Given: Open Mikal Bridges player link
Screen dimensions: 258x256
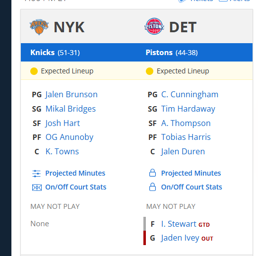Looking at the screenshot, I should click(x=70, y=109).
